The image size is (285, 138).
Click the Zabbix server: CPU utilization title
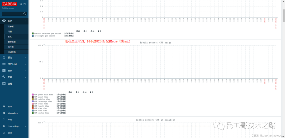tap(155, 120)
